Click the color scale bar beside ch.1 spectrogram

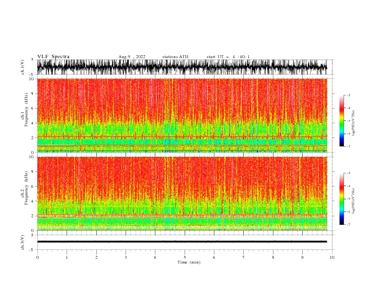pos(341,121)
